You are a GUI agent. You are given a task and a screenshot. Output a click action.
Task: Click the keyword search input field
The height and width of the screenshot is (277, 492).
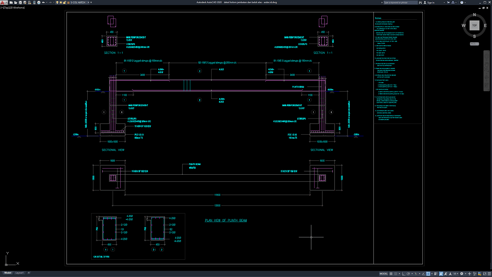click(x=400, y=2)
